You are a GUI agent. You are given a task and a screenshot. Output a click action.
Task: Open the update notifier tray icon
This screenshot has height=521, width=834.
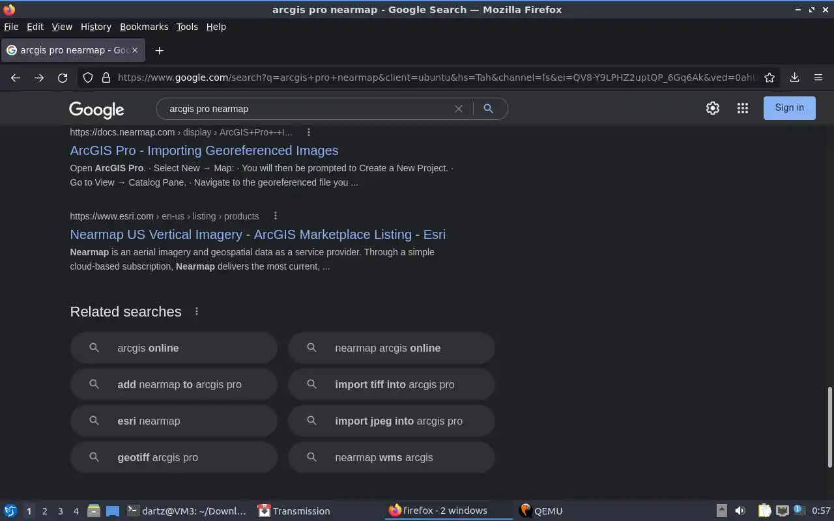coord(799,511)
